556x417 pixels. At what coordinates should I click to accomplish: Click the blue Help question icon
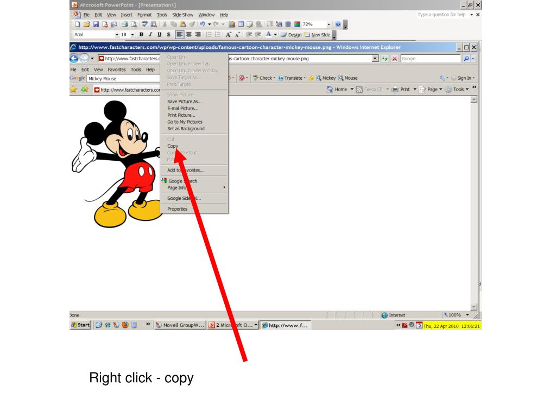(338, 24)
